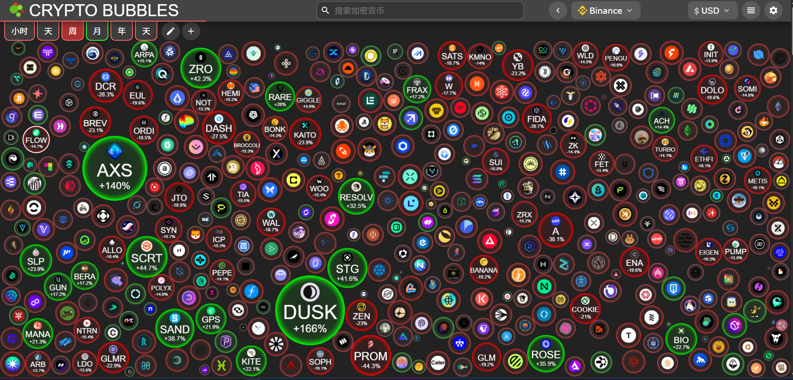Click the pencil edit chart icon
This screenshot has width=793, height=380.
(x=171, y=31)
